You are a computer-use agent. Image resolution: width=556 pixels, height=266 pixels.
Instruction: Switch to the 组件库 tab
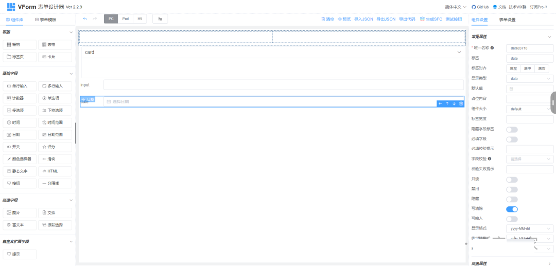(x=15, y=20)
